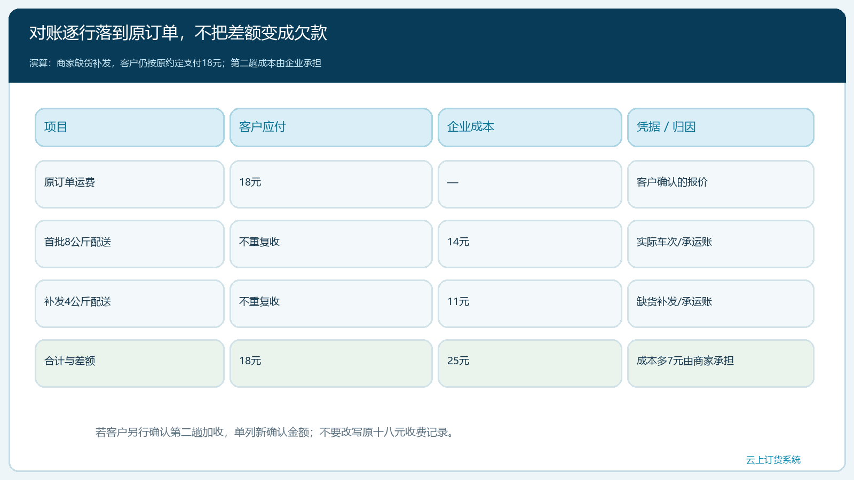Image resolution: width=854 pixels, height=480 pixels.
Task: Select the 25元 total cost cell
Action: point(530,363)
